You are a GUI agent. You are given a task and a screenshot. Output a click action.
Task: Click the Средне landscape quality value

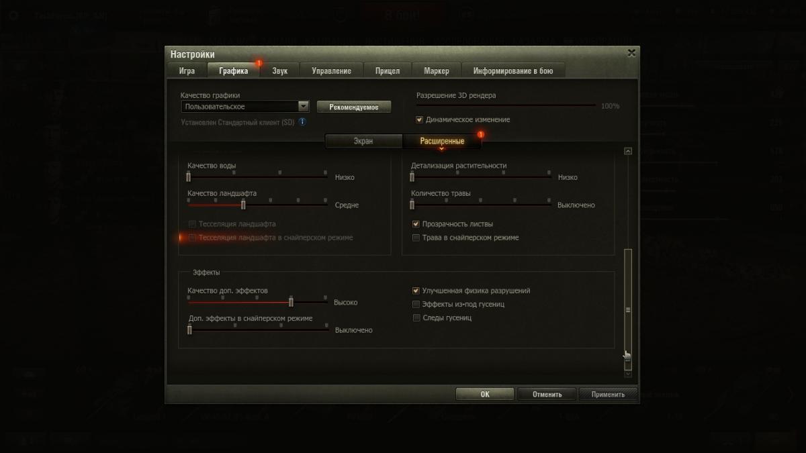coord(347,205)
